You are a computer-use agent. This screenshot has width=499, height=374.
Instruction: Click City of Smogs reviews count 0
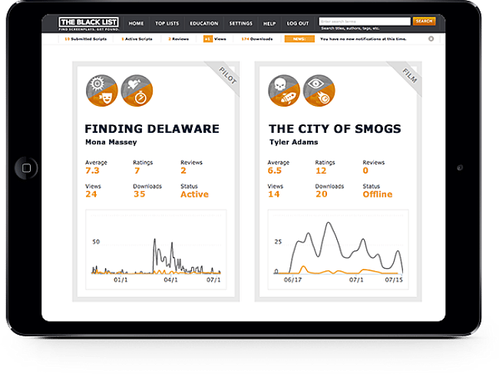[x=365, y=170]
